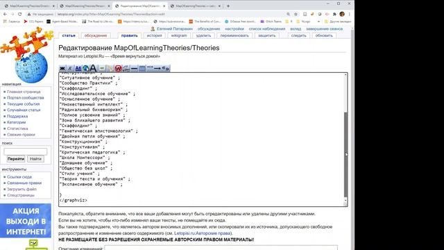Open the вклад link
The width and height of the screenshot is (444, 250).
tap(296, 28)
